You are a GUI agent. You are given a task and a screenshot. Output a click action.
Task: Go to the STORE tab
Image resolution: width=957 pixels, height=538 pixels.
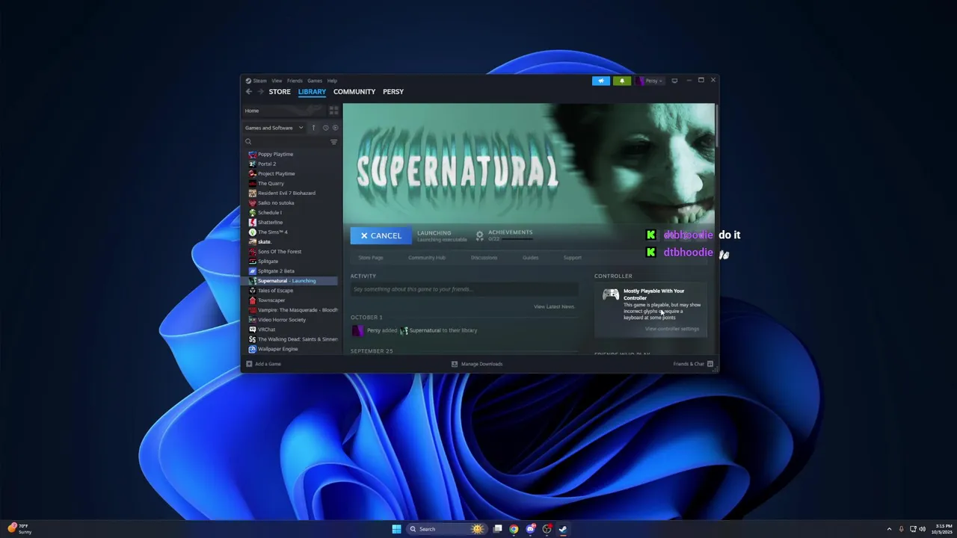tap(280, 92)
